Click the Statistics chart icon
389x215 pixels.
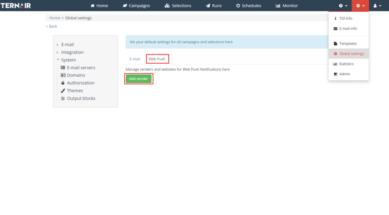click(x=335, y=64)
